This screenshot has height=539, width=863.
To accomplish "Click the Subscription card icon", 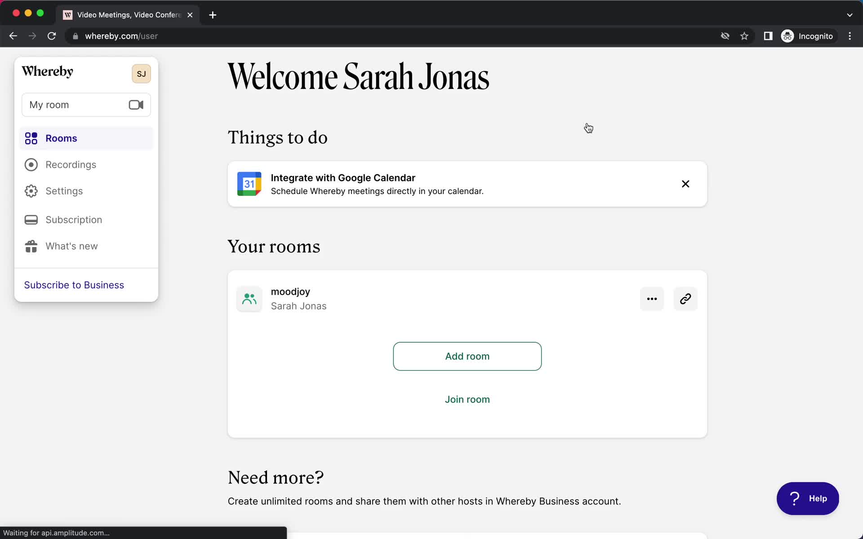I will pos(31,220).
